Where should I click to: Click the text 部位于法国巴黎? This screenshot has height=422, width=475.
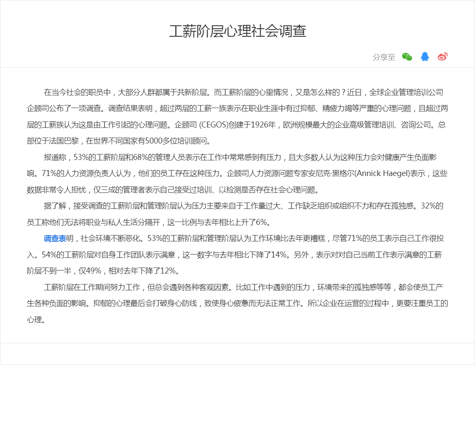(x=53, y=141)
